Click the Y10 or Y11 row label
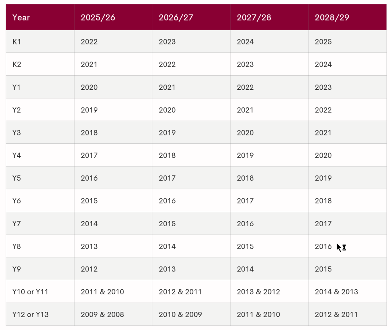Viewport: 390px width, 330px height. pos(30,292)
